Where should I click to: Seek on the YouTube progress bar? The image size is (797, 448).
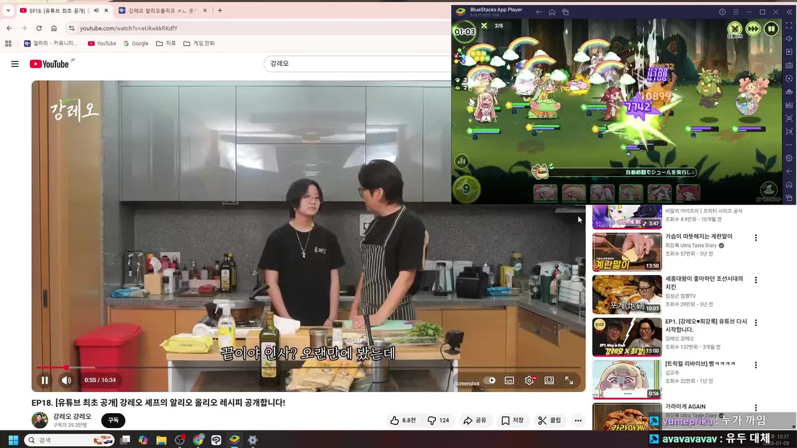[x=309, y=368]
